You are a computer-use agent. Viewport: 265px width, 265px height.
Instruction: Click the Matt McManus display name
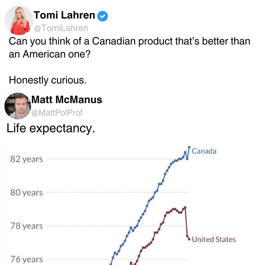coord(67,100)
